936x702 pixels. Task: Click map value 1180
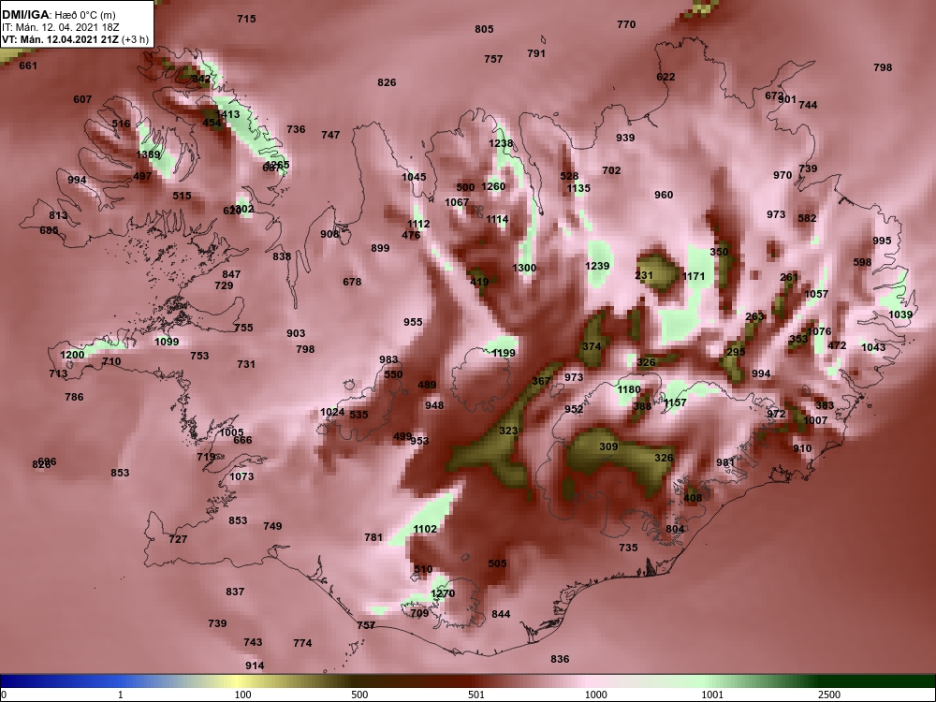pyautogui.click(x=629, y=389)
